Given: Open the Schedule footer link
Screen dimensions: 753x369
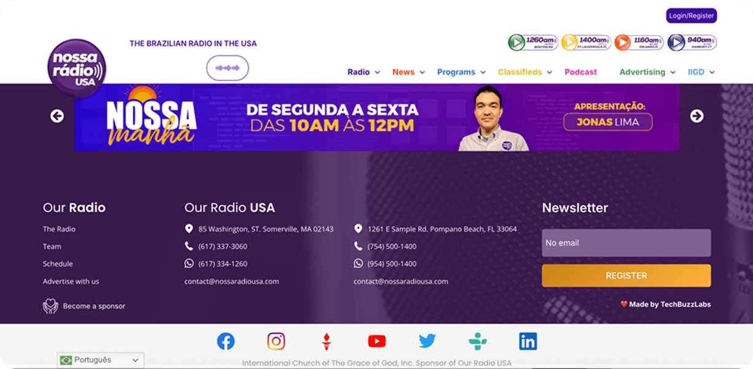Looking at the screenshot, I should point(58,263).
